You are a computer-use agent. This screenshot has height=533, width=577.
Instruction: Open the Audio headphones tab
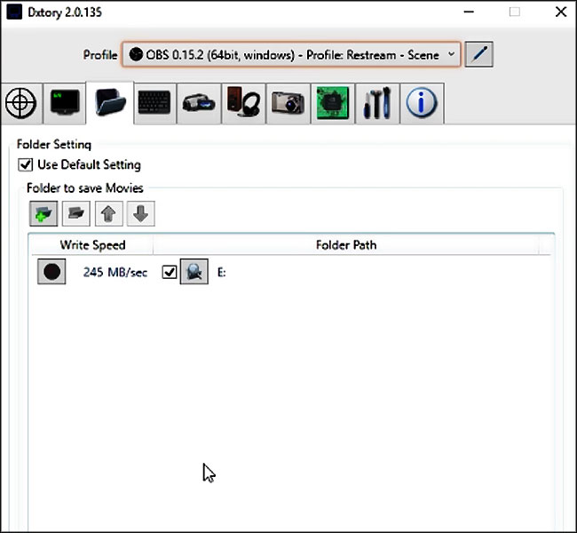pos(243,103)
